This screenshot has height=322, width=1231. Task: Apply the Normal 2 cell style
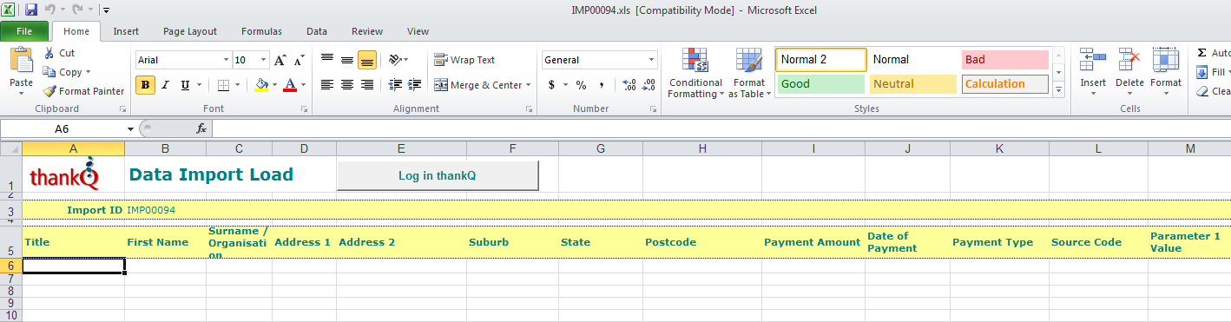click(820, 60)
